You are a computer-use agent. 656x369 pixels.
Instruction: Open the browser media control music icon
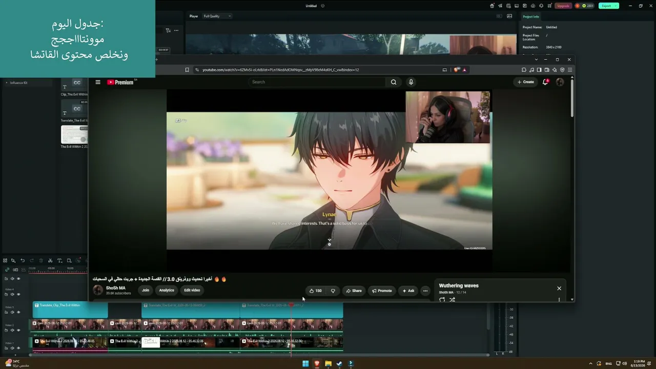[531, 70]
